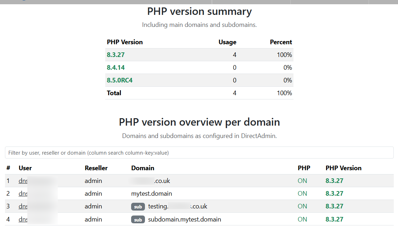
Task: Open the user link for the mytest.domain row
Action: coord(23,194)
